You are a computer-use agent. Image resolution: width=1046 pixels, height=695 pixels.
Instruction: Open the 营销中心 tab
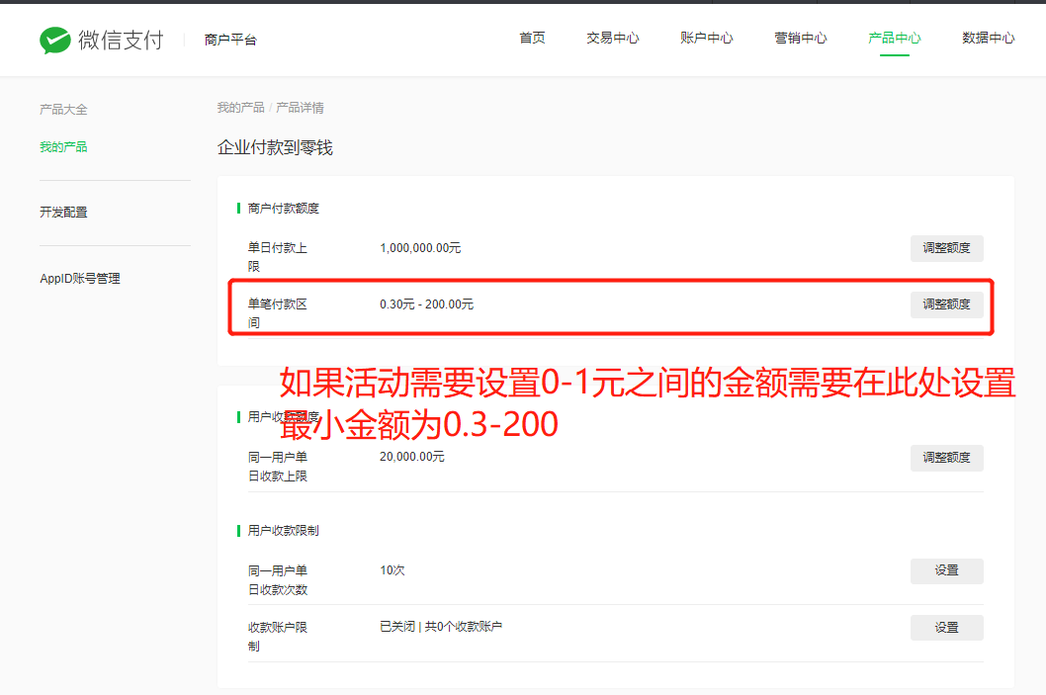(x=801, y=38)
